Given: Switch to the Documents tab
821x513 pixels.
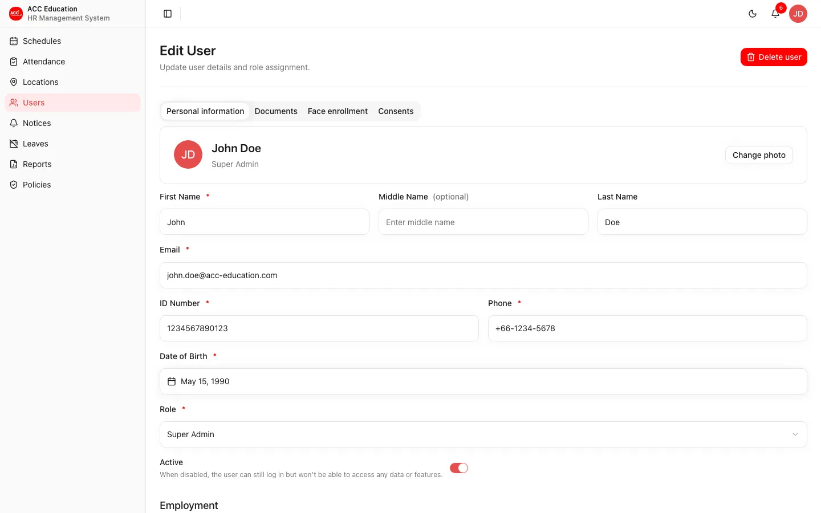Looking at the screenshot, I should coord(276,111).
